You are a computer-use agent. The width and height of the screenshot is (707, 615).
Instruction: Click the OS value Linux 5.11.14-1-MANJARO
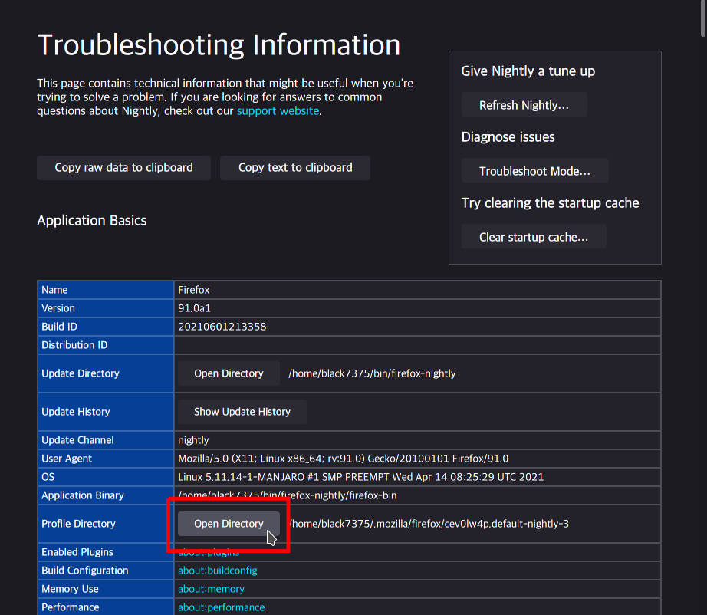click(x=360, y=477)
